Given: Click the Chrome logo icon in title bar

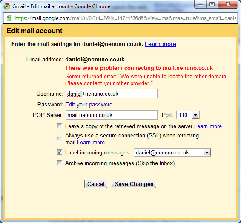Looking at the screenshot, I should point(7,6).
